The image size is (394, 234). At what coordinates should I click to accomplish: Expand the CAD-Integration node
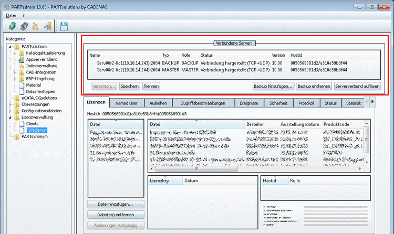pyautogui.click(x=15, y=72)
